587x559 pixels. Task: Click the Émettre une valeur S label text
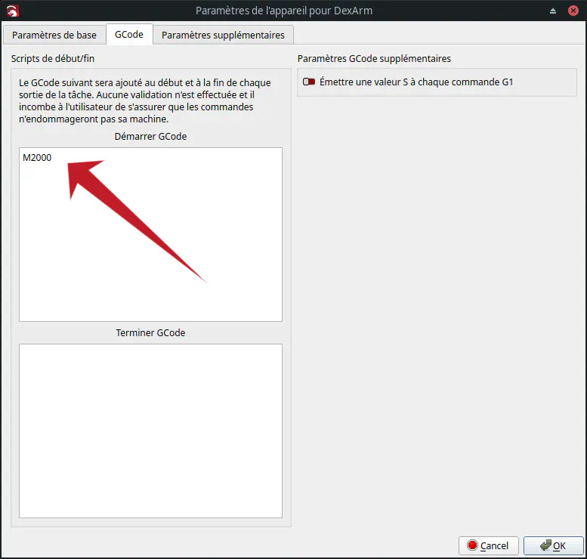coord(416,82)
